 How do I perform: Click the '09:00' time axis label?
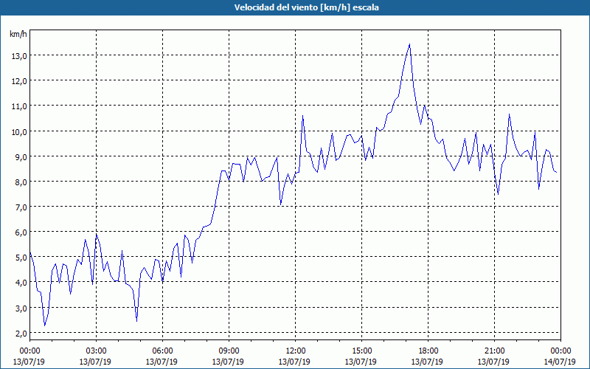(229, 351)
